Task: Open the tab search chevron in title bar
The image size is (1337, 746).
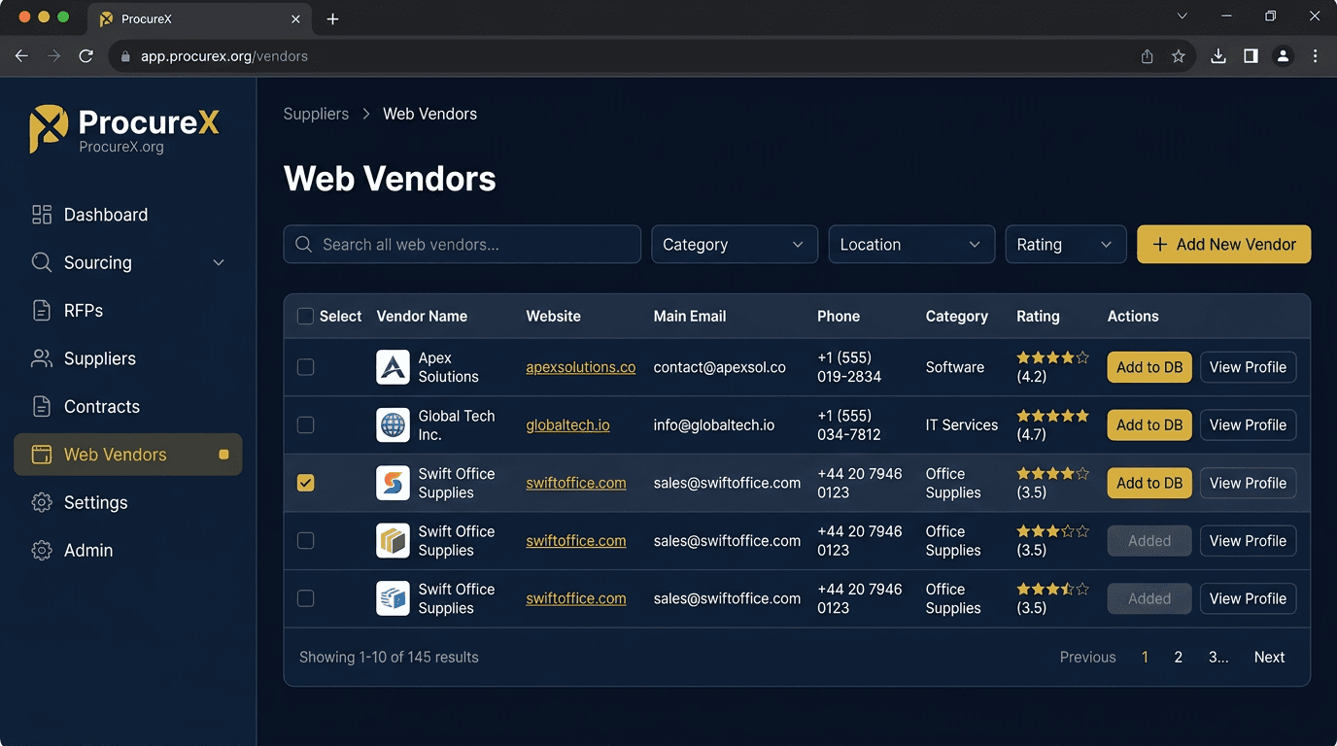Action: pos(1183,17)
